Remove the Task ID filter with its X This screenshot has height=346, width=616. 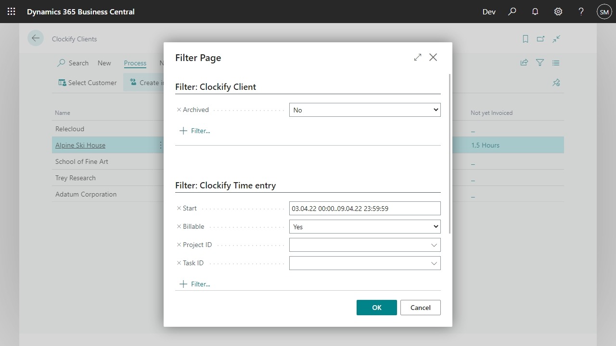pos(179,263)
